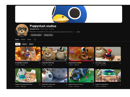Click the '26 subscribers special' video title
Image resolution: width=130 pixels, height=97 pixels.
click(21, 63)
